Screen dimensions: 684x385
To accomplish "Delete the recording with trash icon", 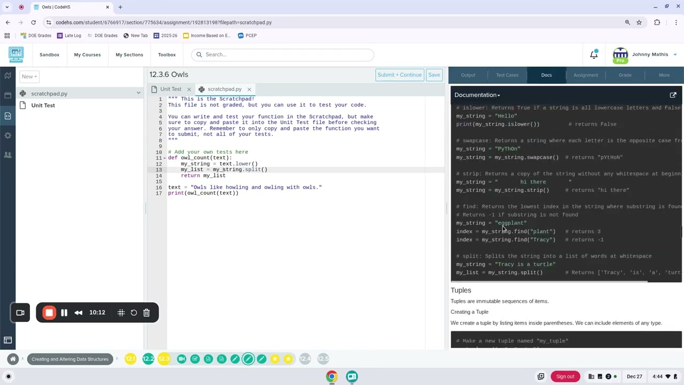I will 146,313.
